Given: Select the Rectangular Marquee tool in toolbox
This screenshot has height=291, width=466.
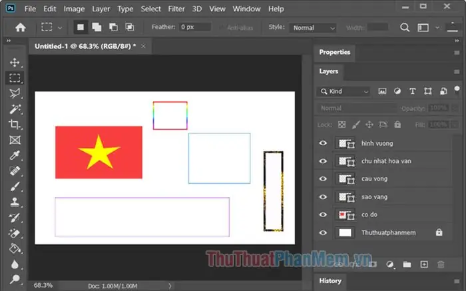Looking at the screenshot, I should pos(15,78).
